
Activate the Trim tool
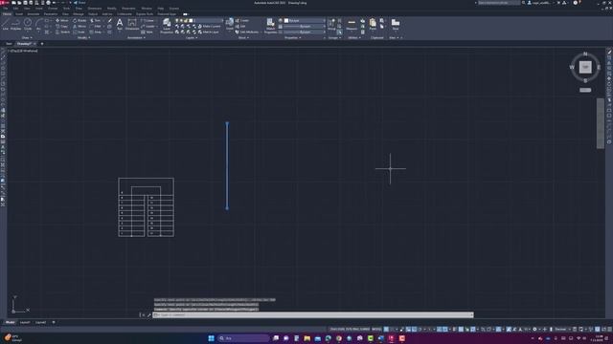(96, 20)
